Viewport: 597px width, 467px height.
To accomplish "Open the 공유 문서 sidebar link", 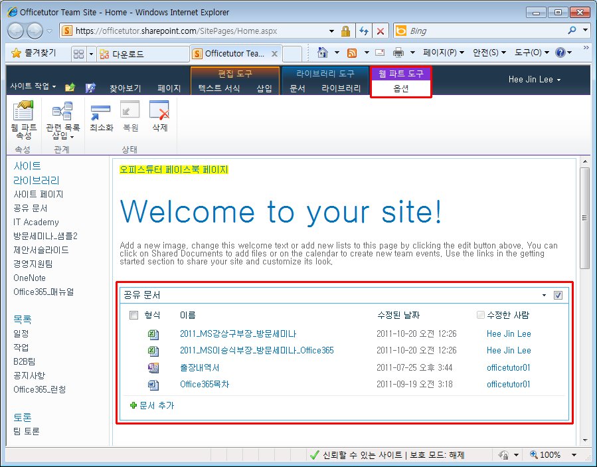I will [31, 209].
